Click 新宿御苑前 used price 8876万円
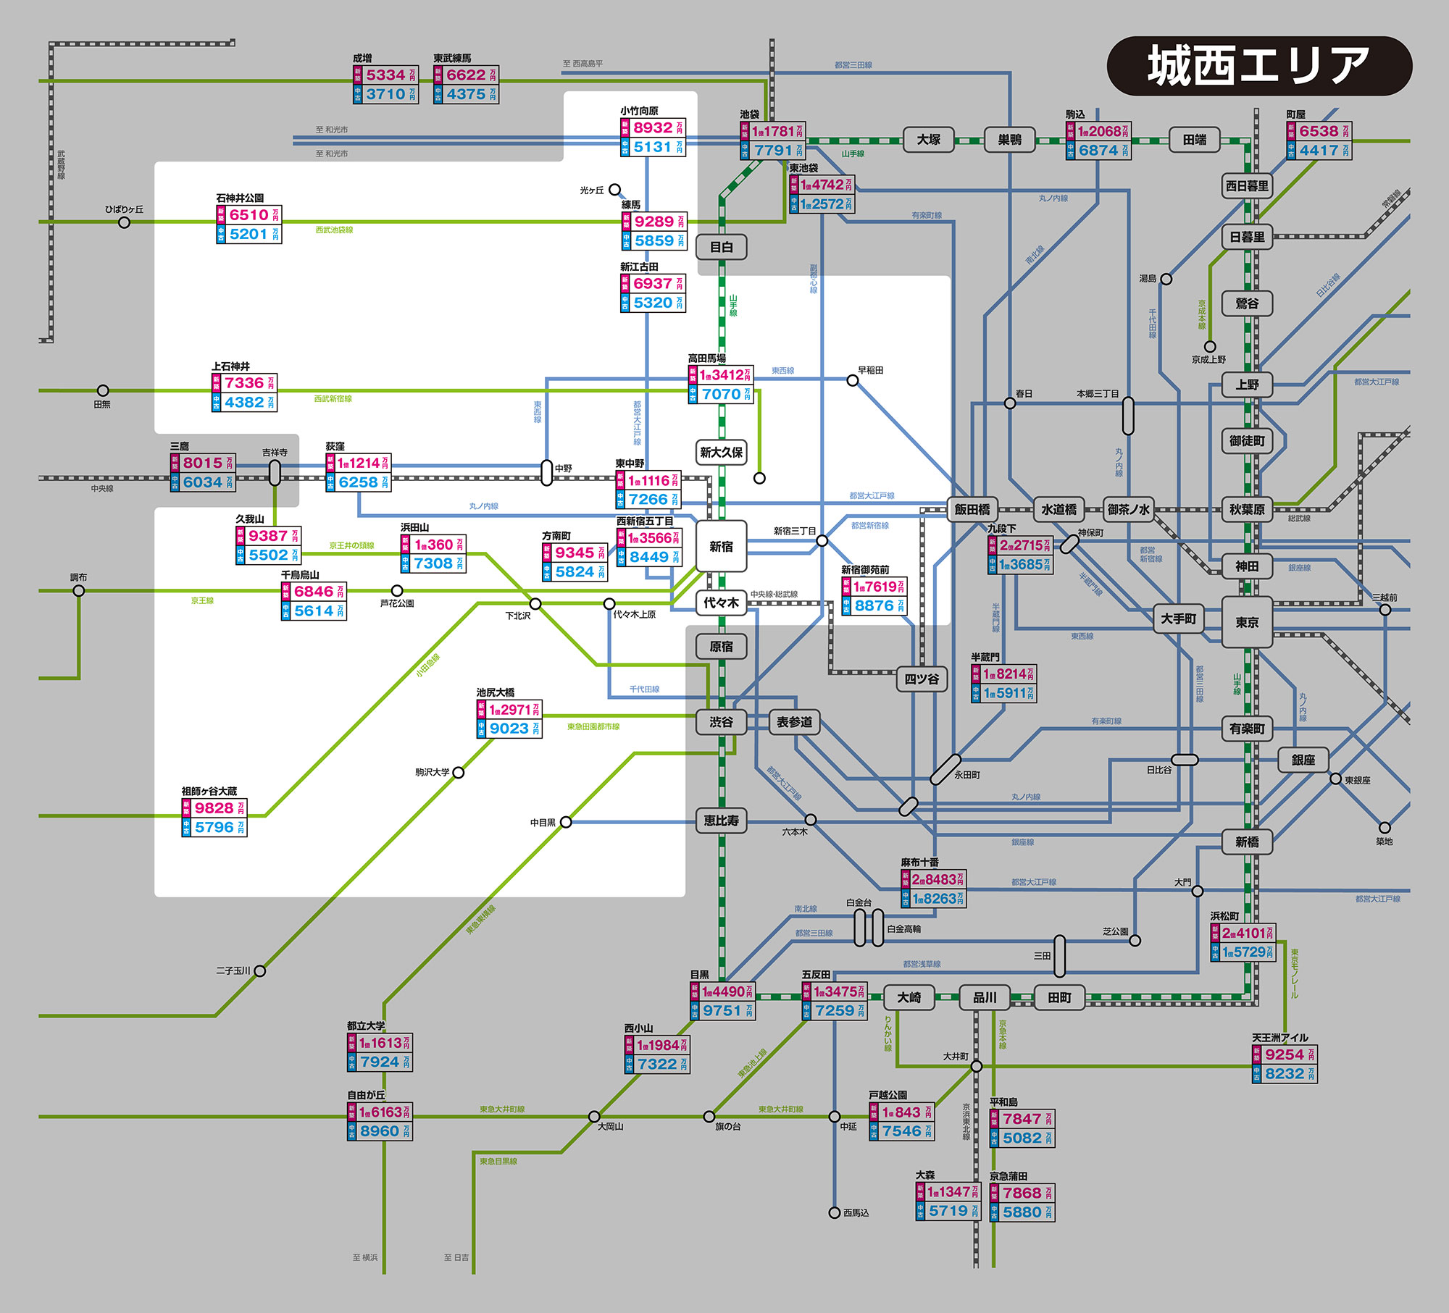The image size is (1449, 1313). [874, 605]
